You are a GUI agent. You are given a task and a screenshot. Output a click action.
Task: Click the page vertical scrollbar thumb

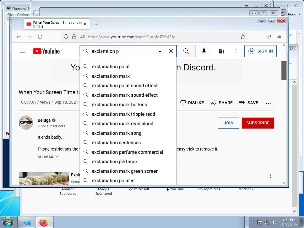(284, 71)
